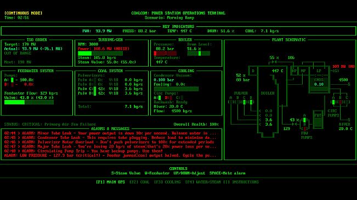Screen dimensions: 357x200
Task: Click the BOILER label in schematic
Action: point(268,93)
